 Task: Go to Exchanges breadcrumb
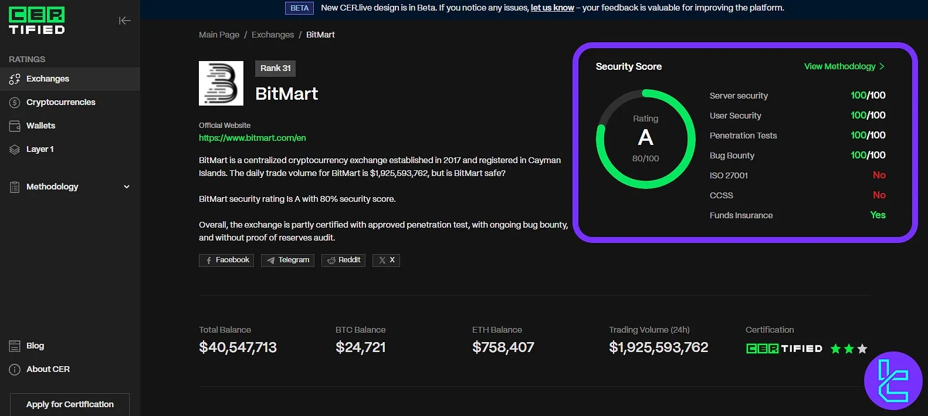tap(273, 35)
